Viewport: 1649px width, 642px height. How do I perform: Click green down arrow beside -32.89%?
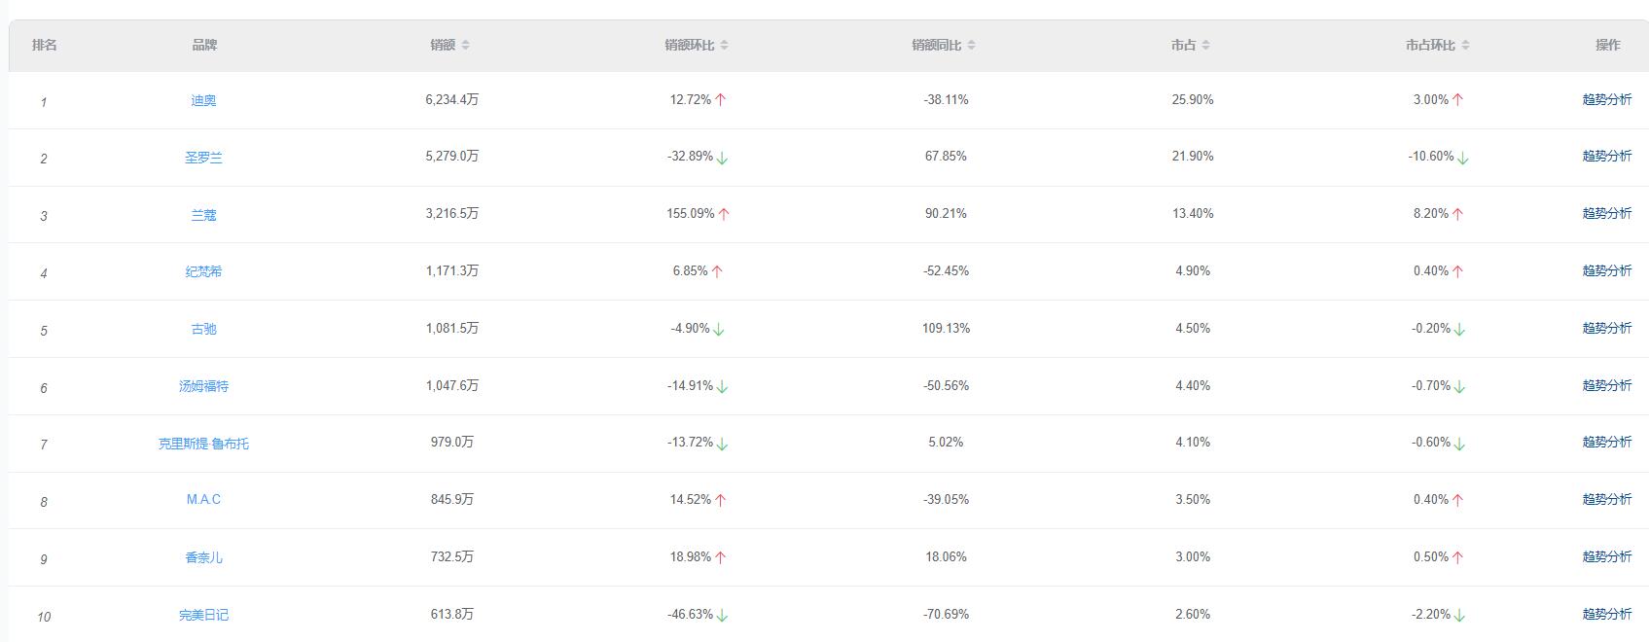pos(722,158)
